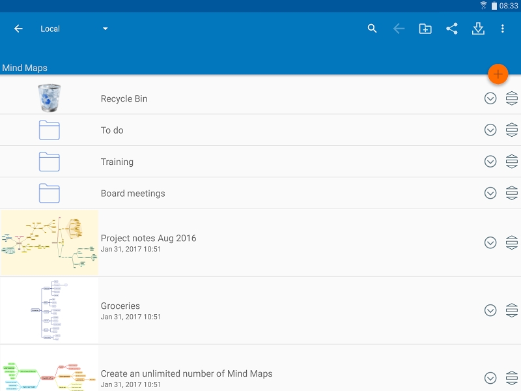The image size is (521, 391).
Task: Tap the reorder handle beside Groceries
Action: (511, 310)
